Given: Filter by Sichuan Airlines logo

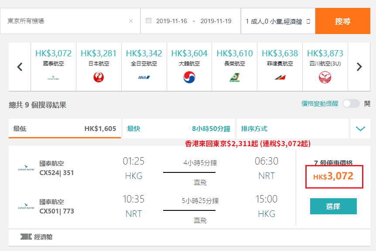Looking at the screenshot, I should 325,77.
